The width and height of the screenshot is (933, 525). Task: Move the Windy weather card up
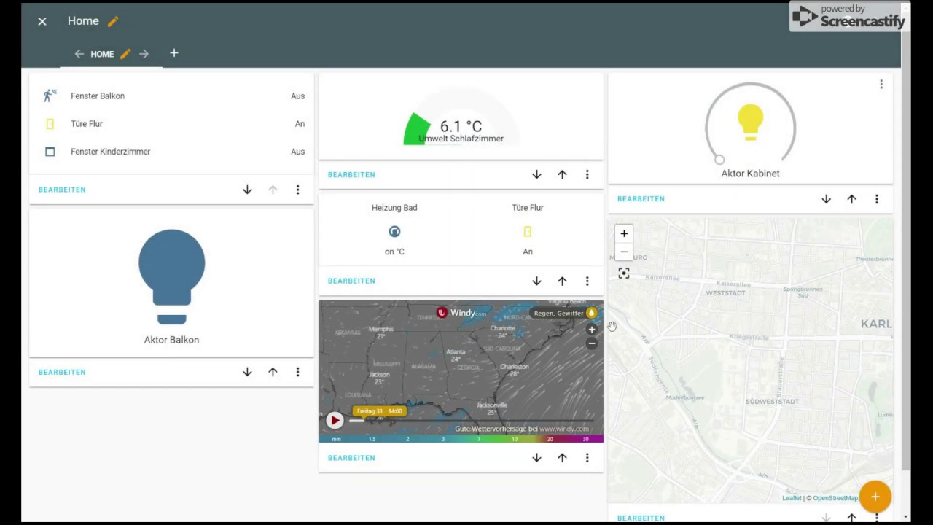tap(562, 458)
